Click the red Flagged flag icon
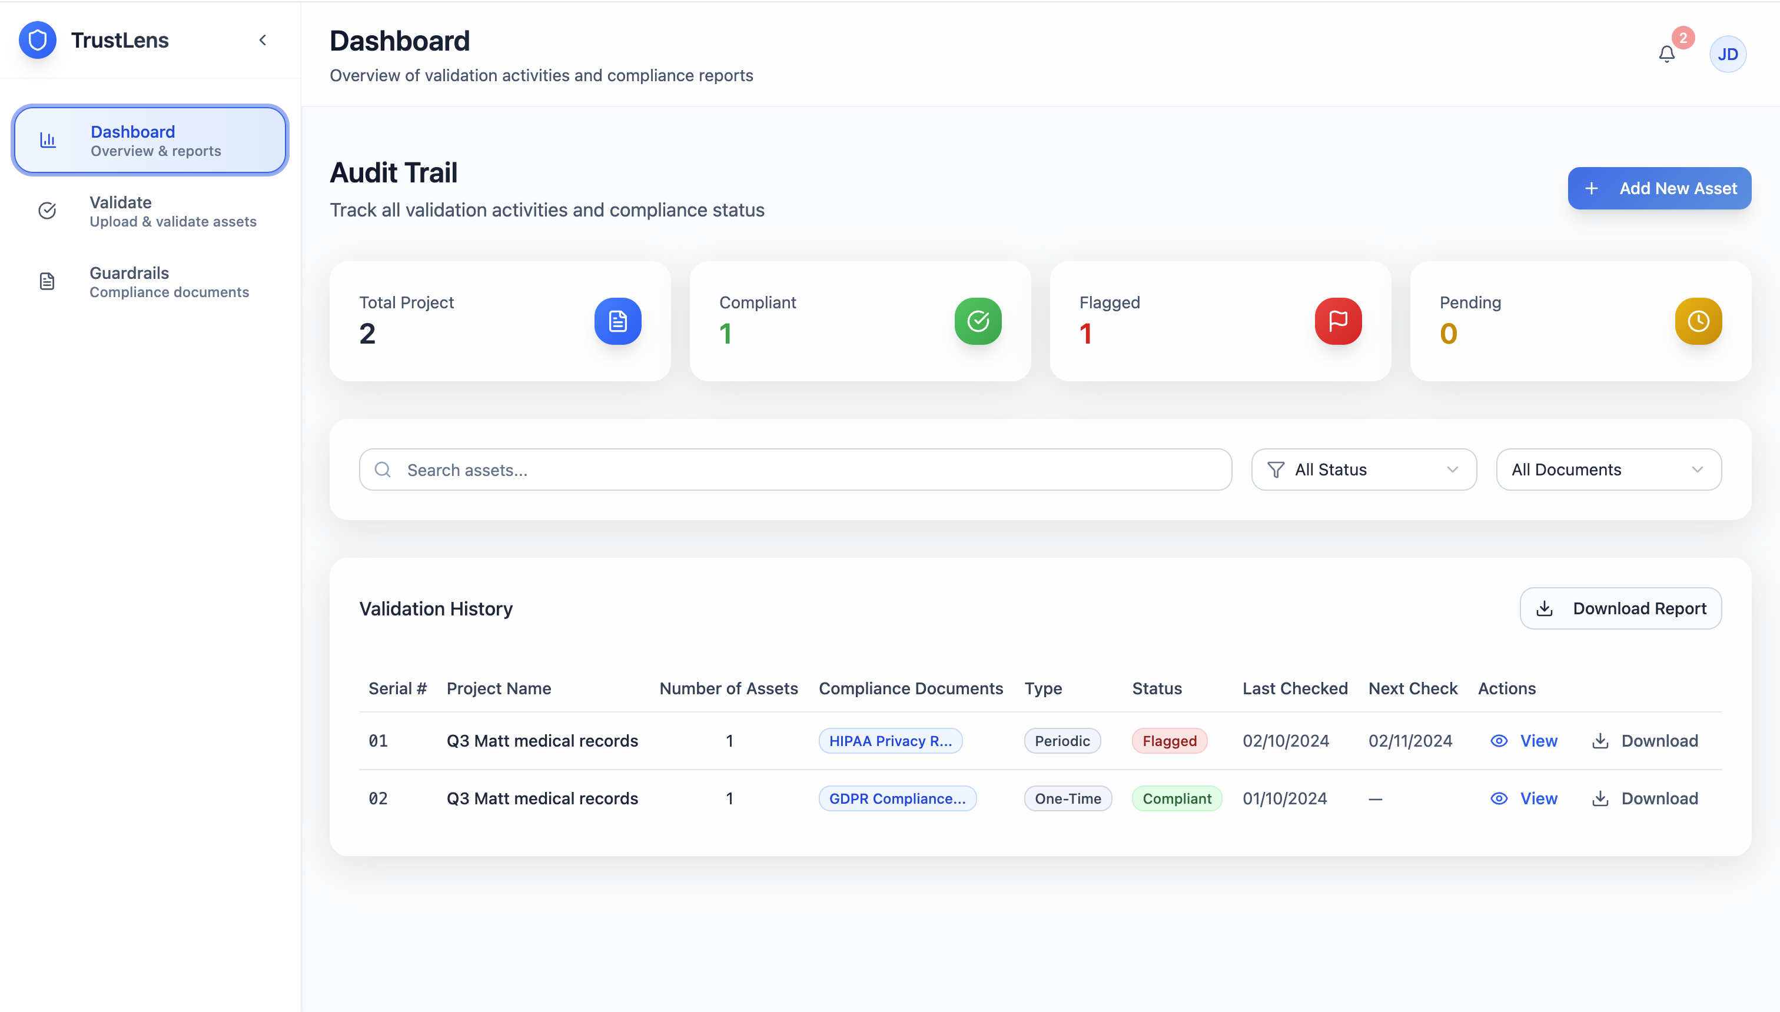The width and height of the screenshot is (1780, 1012). coord(1337,321)
